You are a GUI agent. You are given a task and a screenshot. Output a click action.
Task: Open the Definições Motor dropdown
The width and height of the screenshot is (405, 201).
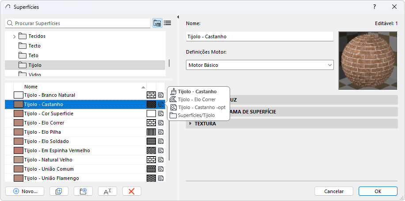[x=260, y=65]
